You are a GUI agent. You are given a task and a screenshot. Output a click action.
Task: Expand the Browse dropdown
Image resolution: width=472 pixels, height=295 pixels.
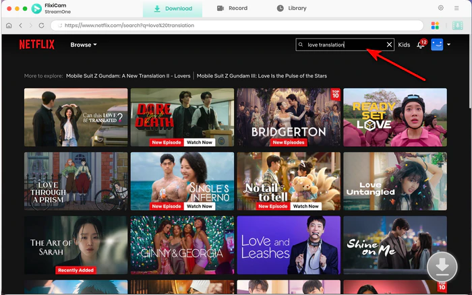tap(84, 45)
